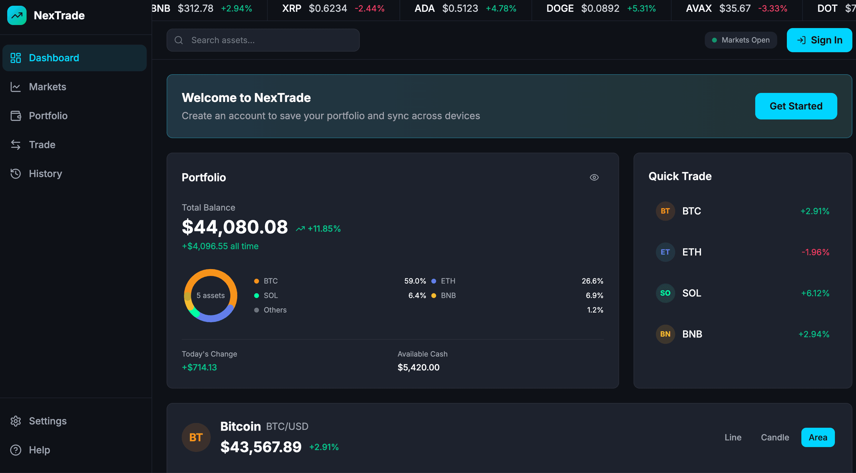Click the NexTrade logo icon
856x473 pixels.
pyautogui.click(x=17, y=15)
